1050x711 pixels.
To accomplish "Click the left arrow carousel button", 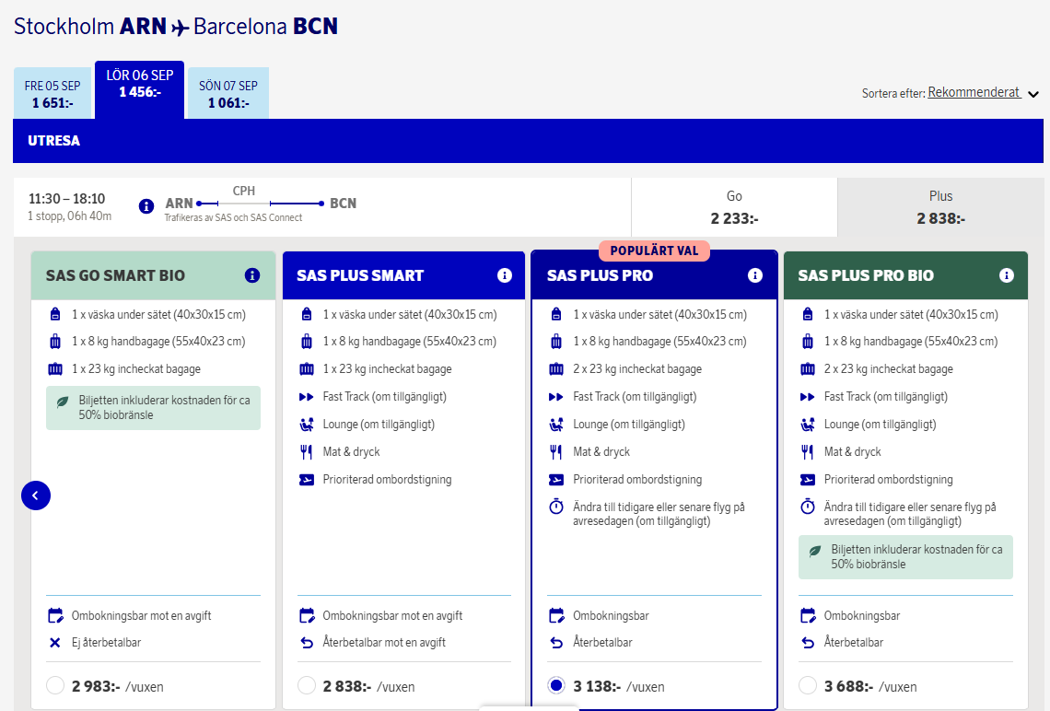I will pos(36,495).
